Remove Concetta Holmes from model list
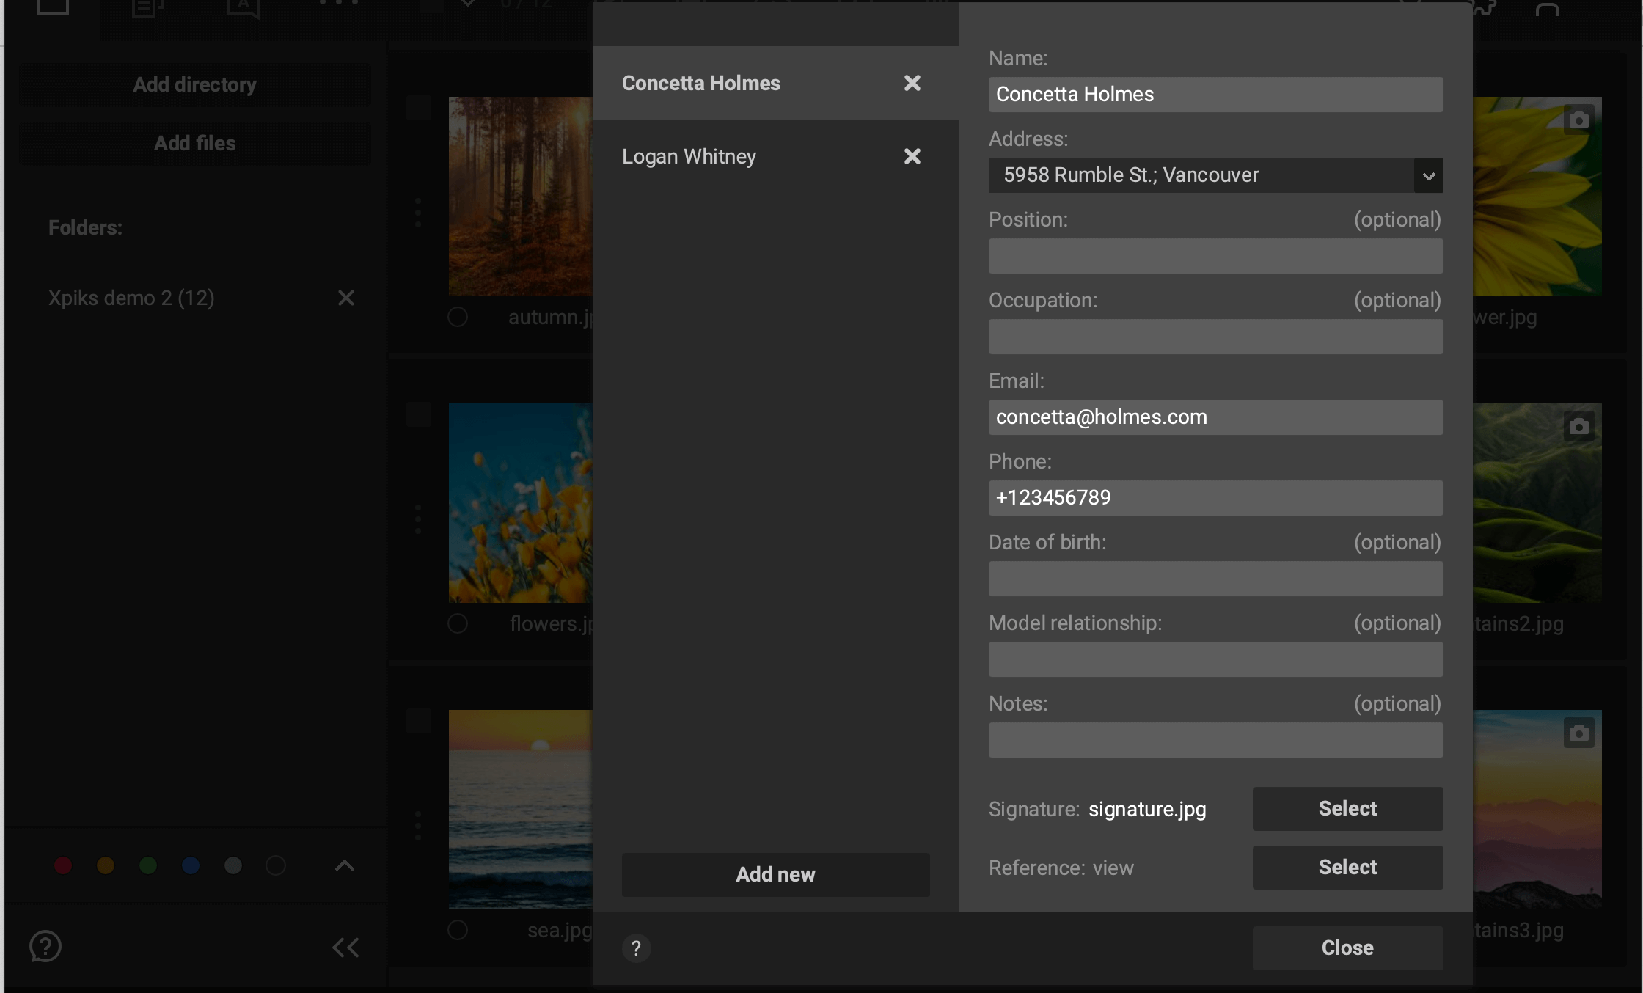The width and height of the screenshot is (1643, 993). (912, 83)
